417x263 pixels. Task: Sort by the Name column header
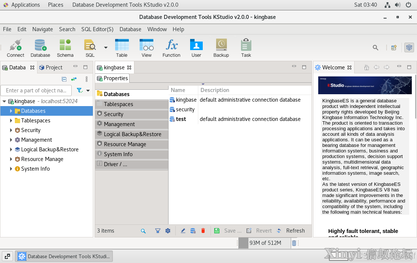coord(183,90)
